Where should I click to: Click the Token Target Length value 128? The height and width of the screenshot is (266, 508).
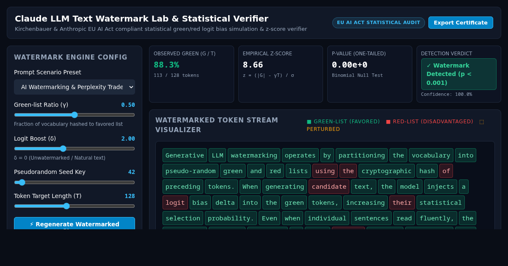tap(130, 196)
